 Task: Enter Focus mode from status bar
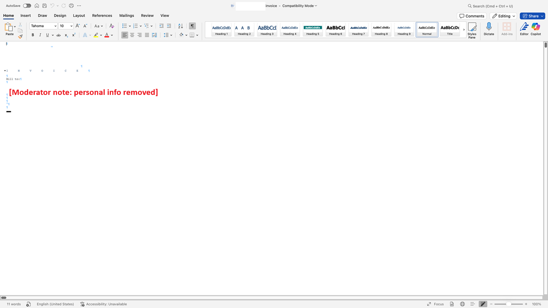coord(435,304)
